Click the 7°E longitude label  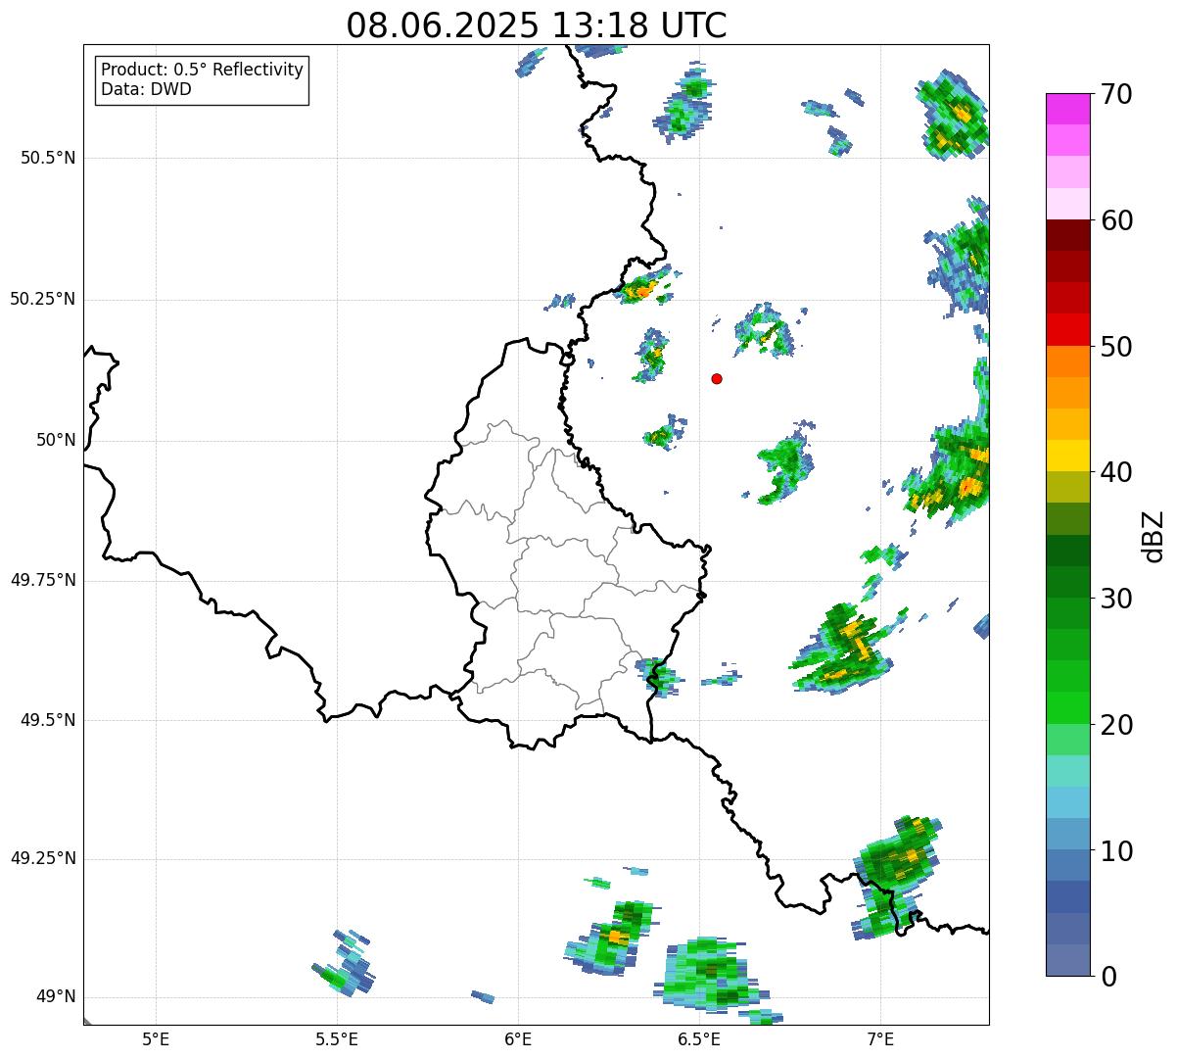tap(880, 1038)
